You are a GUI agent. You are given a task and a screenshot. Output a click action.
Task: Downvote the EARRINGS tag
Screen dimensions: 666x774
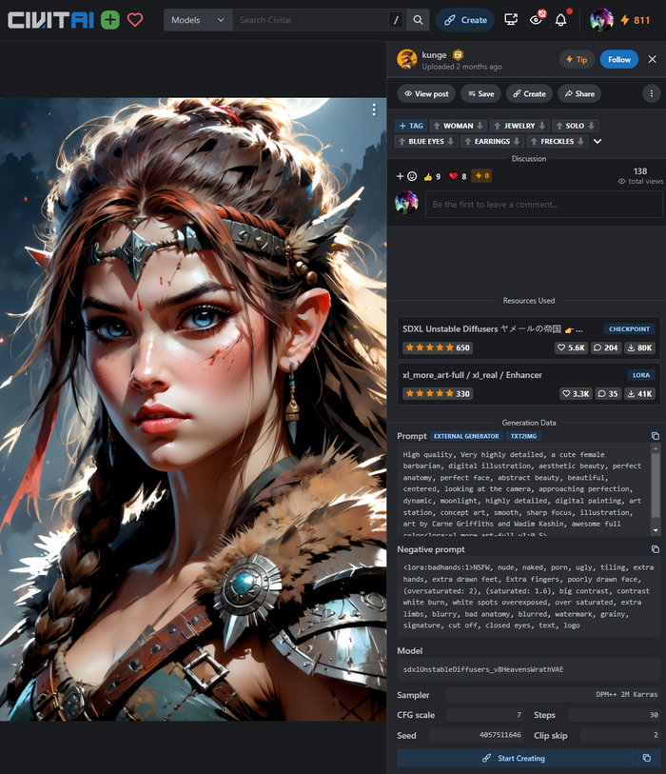[517, 141]
